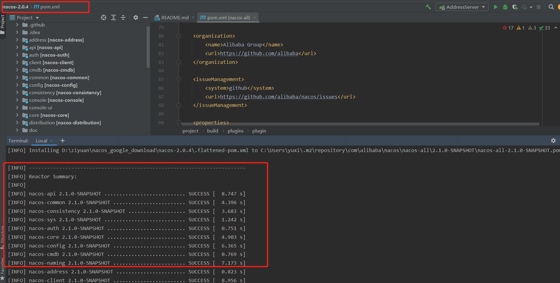
Task: Click the 'plugin' XML breadcrumb
Action: coord(259,131)
